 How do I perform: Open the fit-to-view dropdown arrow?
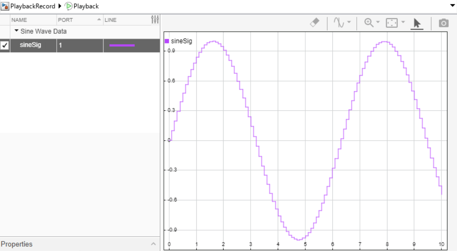point(403,22)
